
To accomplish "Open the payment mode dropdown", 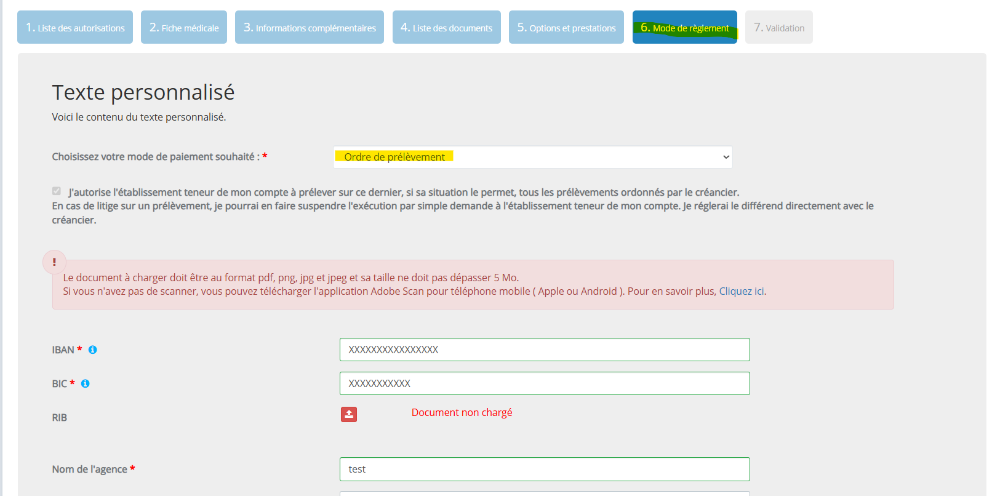I will tap(532, 157).
